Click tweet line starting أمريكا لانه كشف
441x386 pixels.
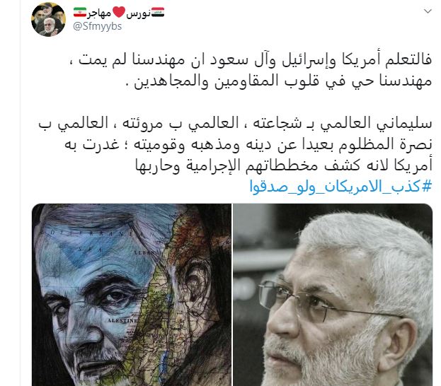pos(283,165)
